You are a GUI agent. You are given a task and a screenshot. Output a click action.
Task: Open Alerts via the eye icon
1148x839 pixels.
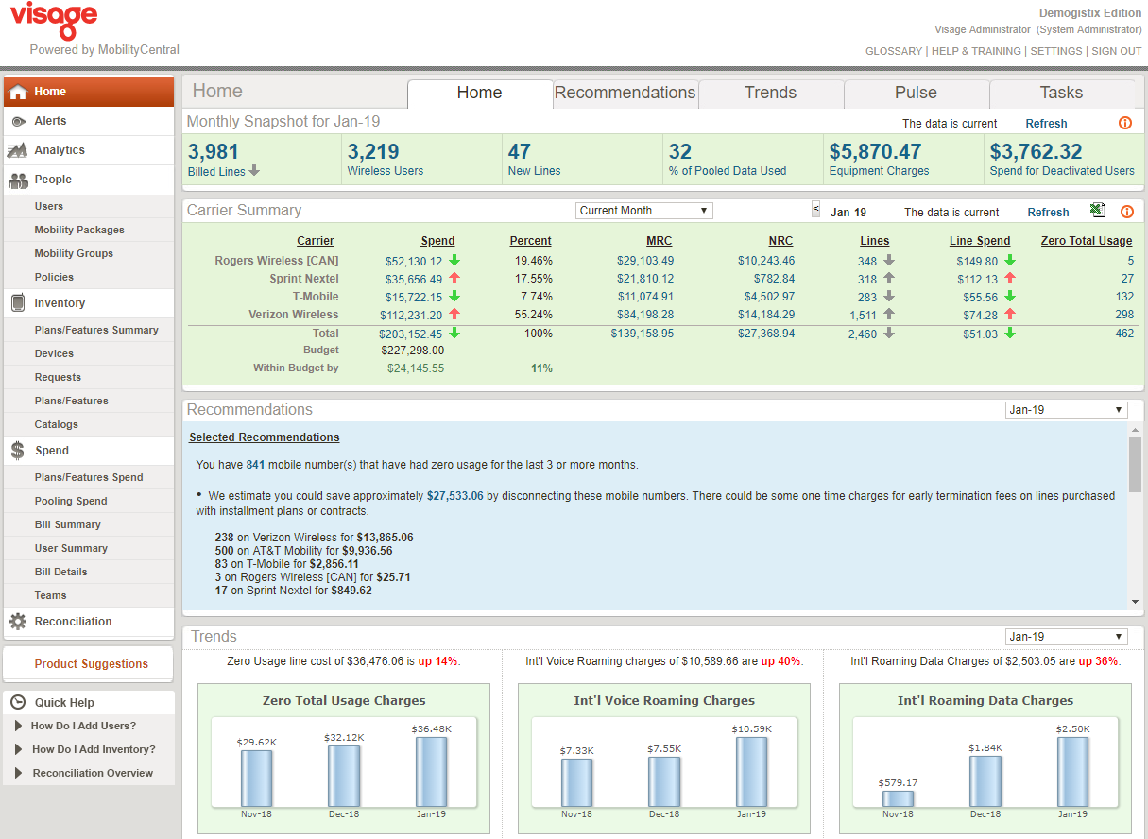18,121
